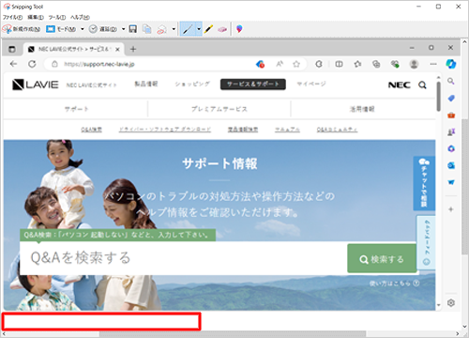Open the 編集 (Edit) menu
This screenshot has width=469, height=338.
[x=36, y=17]
